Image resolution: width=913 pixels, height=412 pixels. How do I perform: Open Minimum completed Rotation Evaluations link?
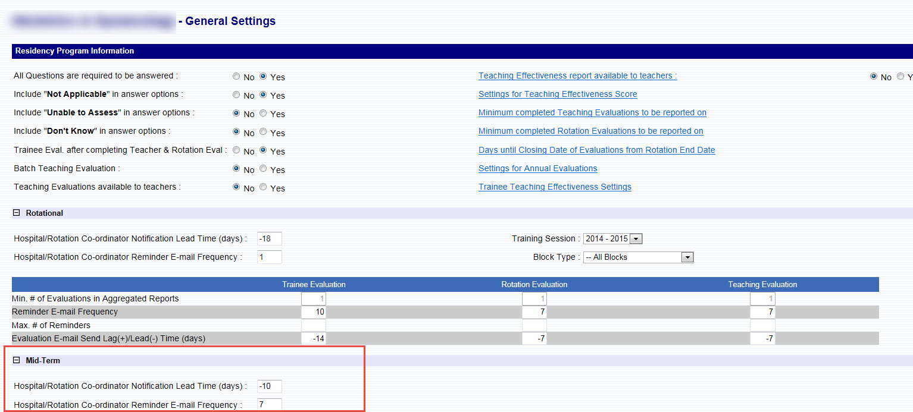[x=590, y=131]
